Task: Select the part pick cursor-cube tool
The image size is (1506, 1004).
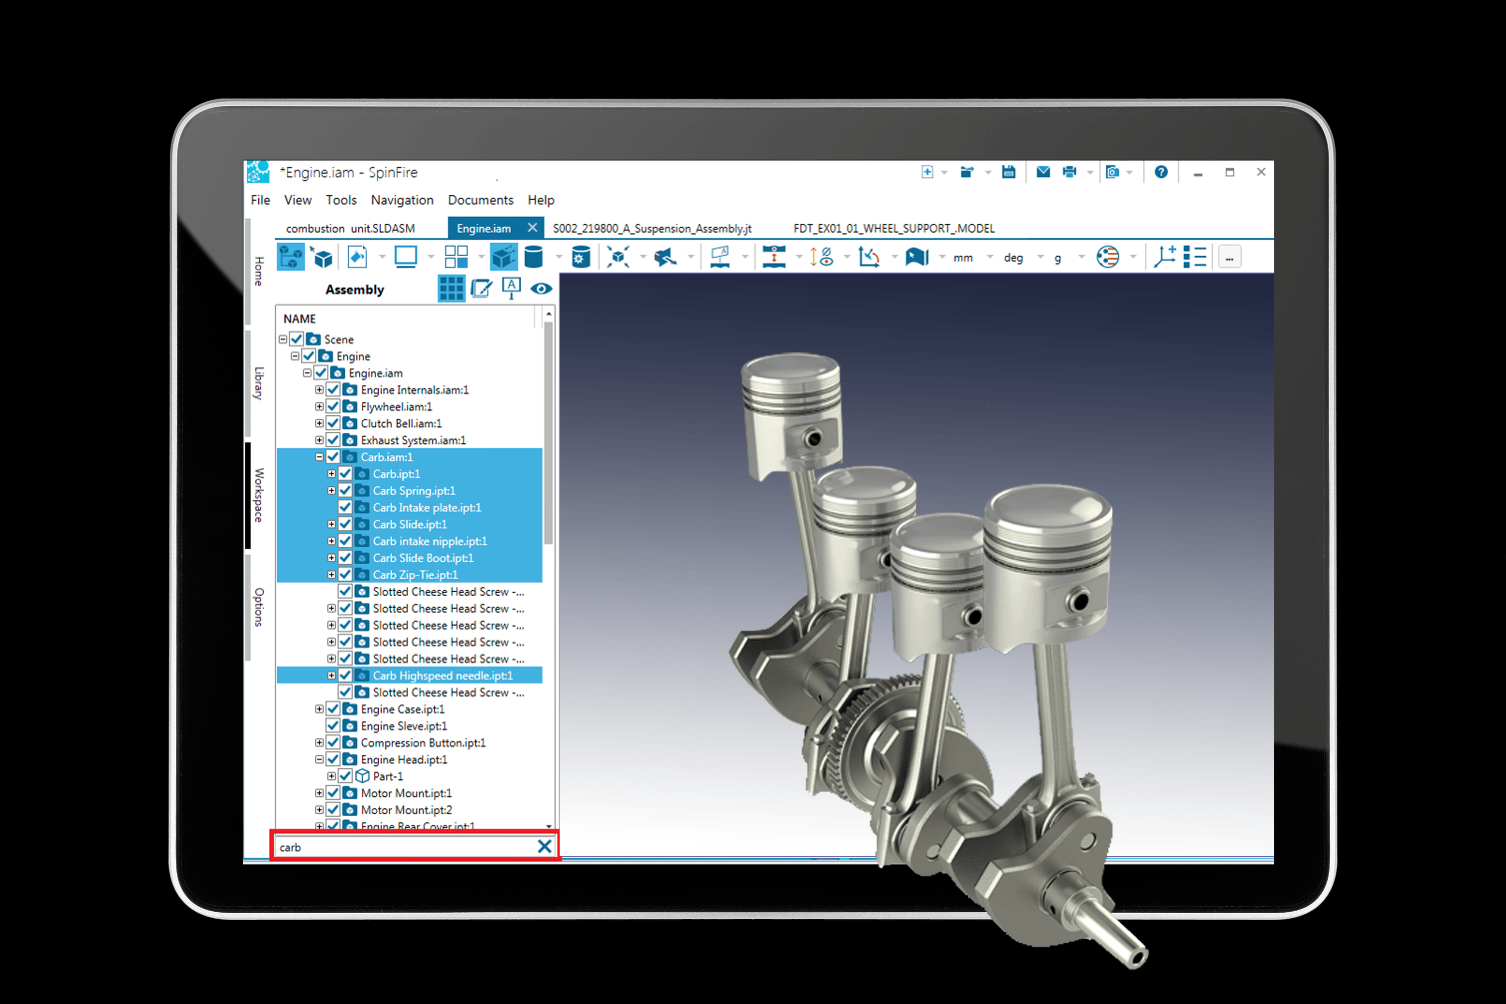Action: (321, 257)
